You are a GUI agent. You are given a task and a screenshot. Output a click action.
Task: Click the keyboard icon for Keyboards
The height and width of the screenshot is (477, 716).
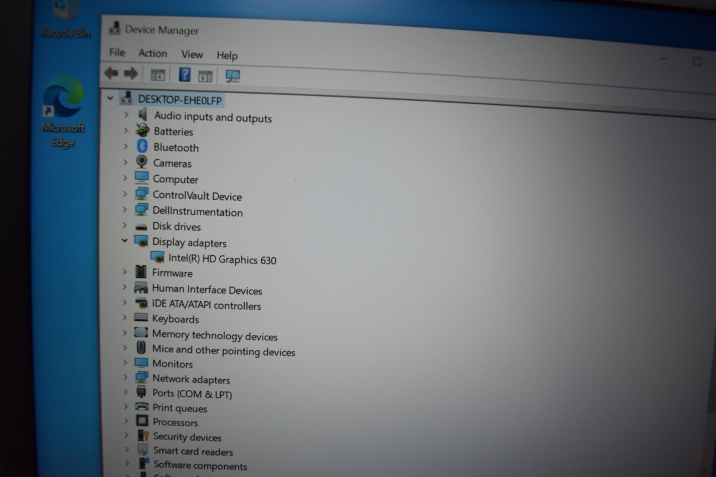(x=141, y=318)
